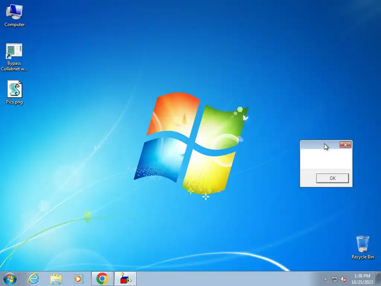Close the small dialog window
The image size is (381, 286).
point(345,145)
